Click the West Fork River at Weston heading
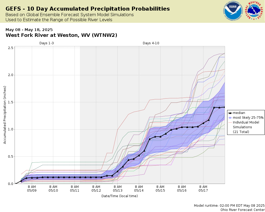The height and width of the screenshot is (212, 265). point(61,35)
